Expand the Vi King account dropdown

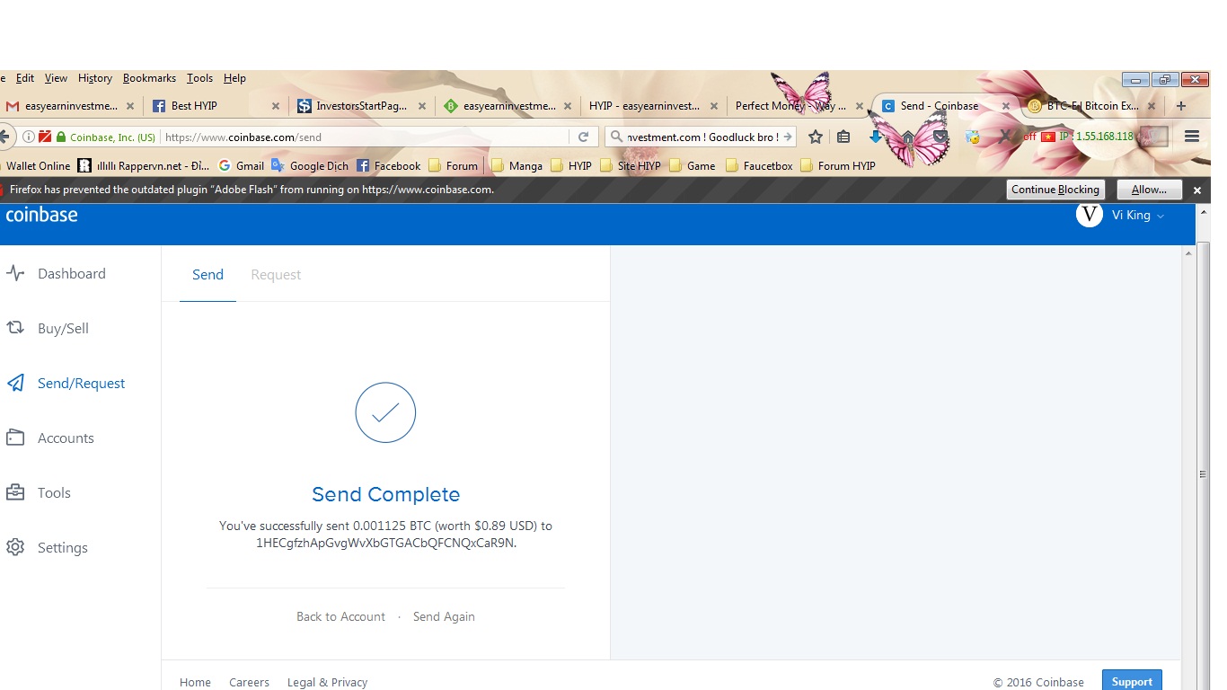pyautogui.click(x=1161, y=216)
